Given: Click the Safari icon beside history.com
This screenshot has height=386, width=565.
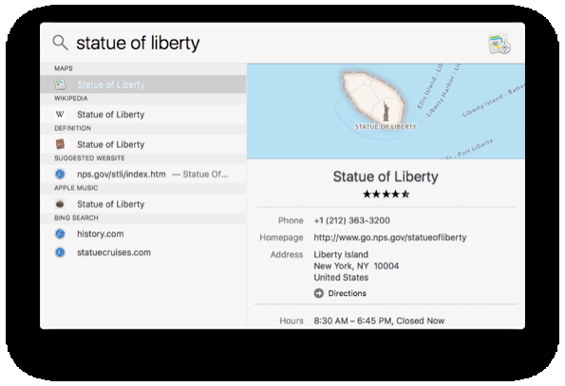Looking at the screenshot, I should pyautogui.click(x=60, y=234).
